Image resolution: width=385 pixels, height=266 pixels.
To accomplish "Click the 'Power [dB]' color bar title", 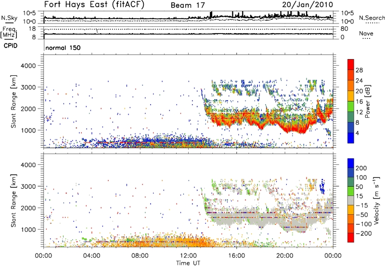I will [x=368, y=101].
